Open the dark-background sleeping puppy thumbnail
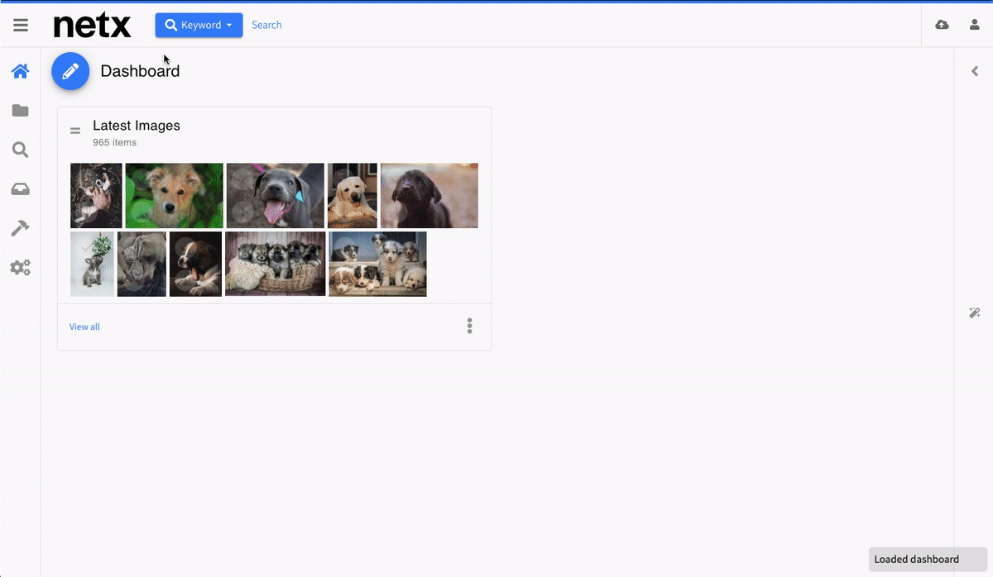993x577 pixels. (x=195, y=264)
